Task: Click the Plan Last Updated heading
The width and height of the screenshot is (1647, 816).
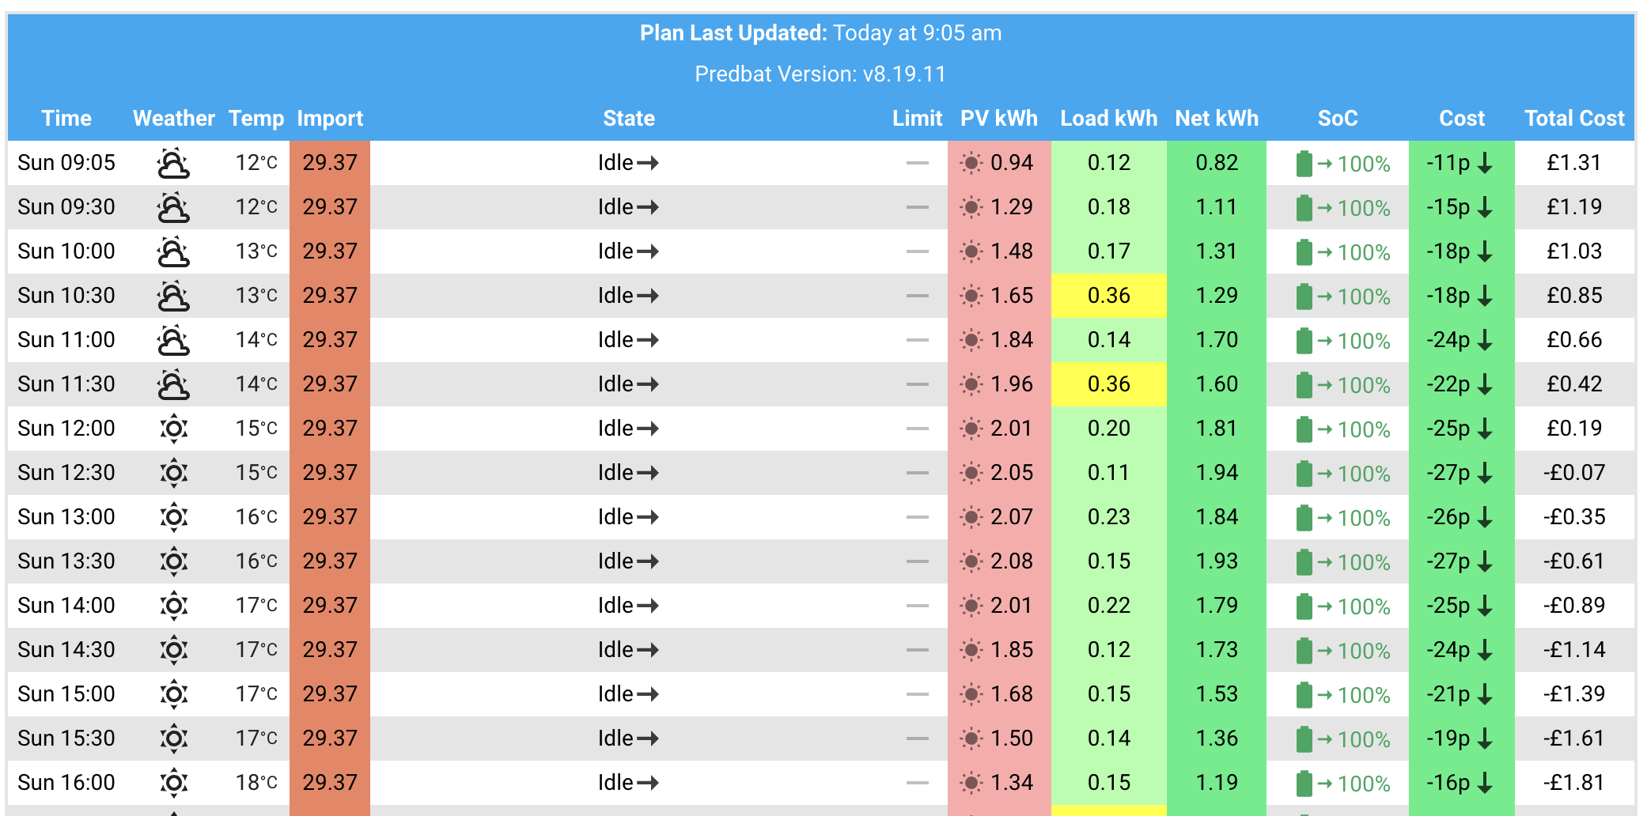Action: tap(820, 33)
